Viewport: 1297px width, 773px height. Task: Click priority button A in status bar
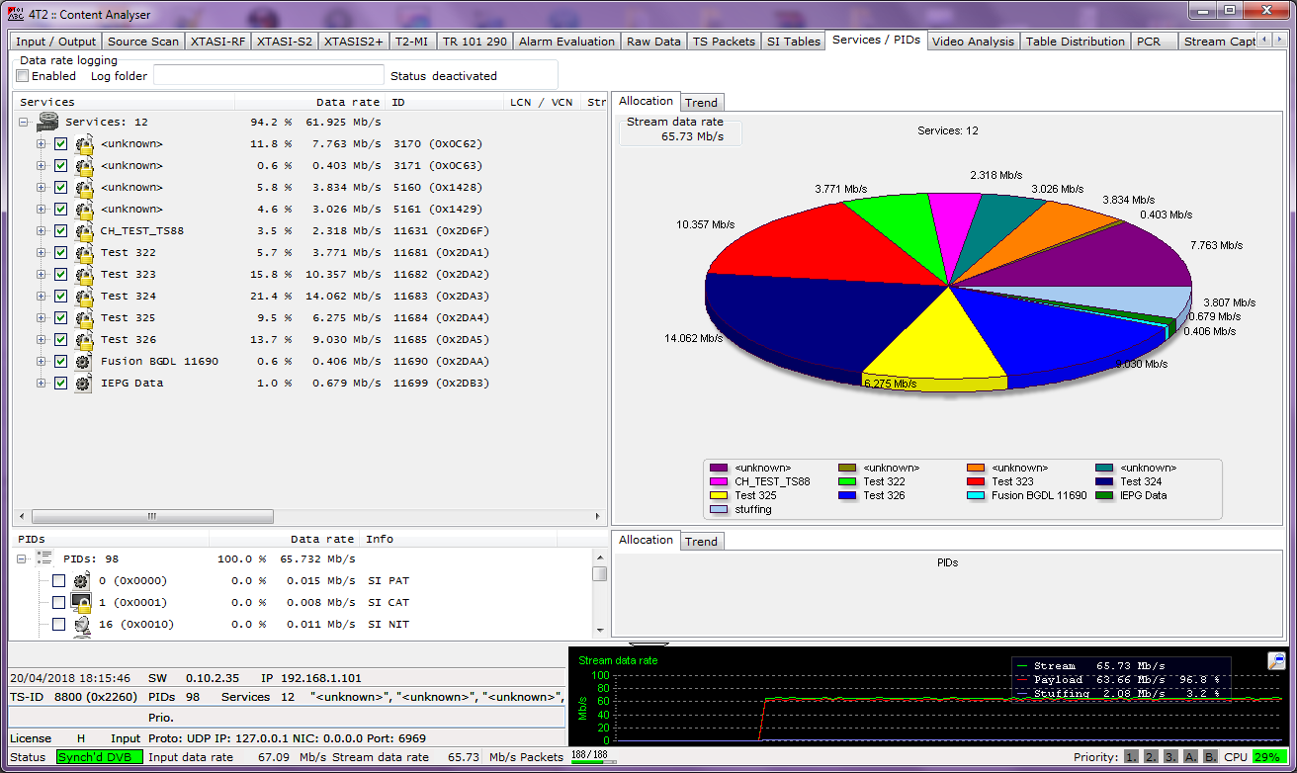click(1190, 757)
